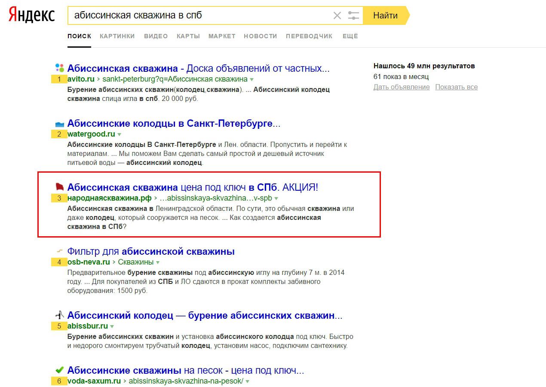Open advanced search settings slider icon

tap(353, 16)
